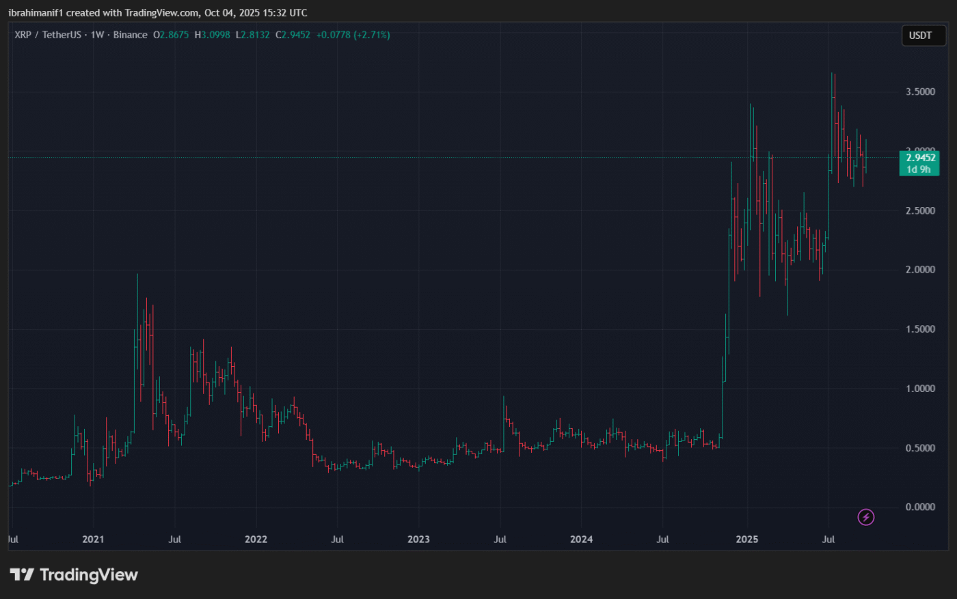Click the 3.5000 price axis label
Screen dimensions: 957x599
click(x=920, y=92)
